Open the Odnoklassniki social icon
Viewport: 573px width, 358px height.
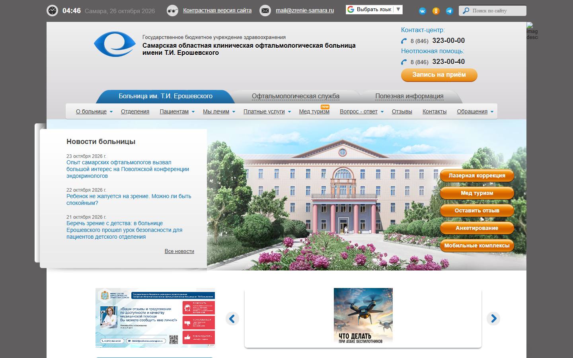click(x=436, y=11)
